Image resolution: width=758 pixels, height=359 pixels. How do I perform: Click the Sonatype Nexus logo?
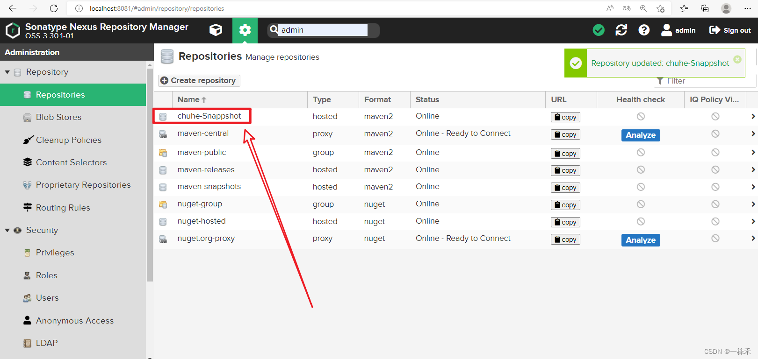click(13, 31)
